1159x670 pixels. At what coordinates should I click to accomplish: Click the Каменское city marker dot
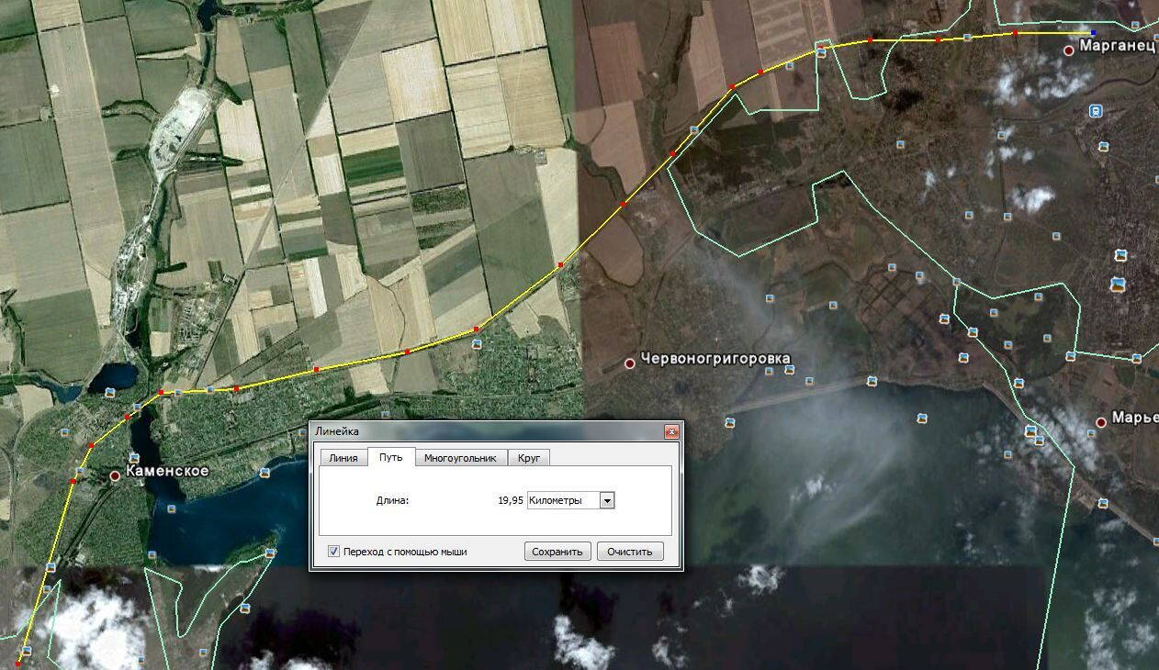[x=115, y=475]
